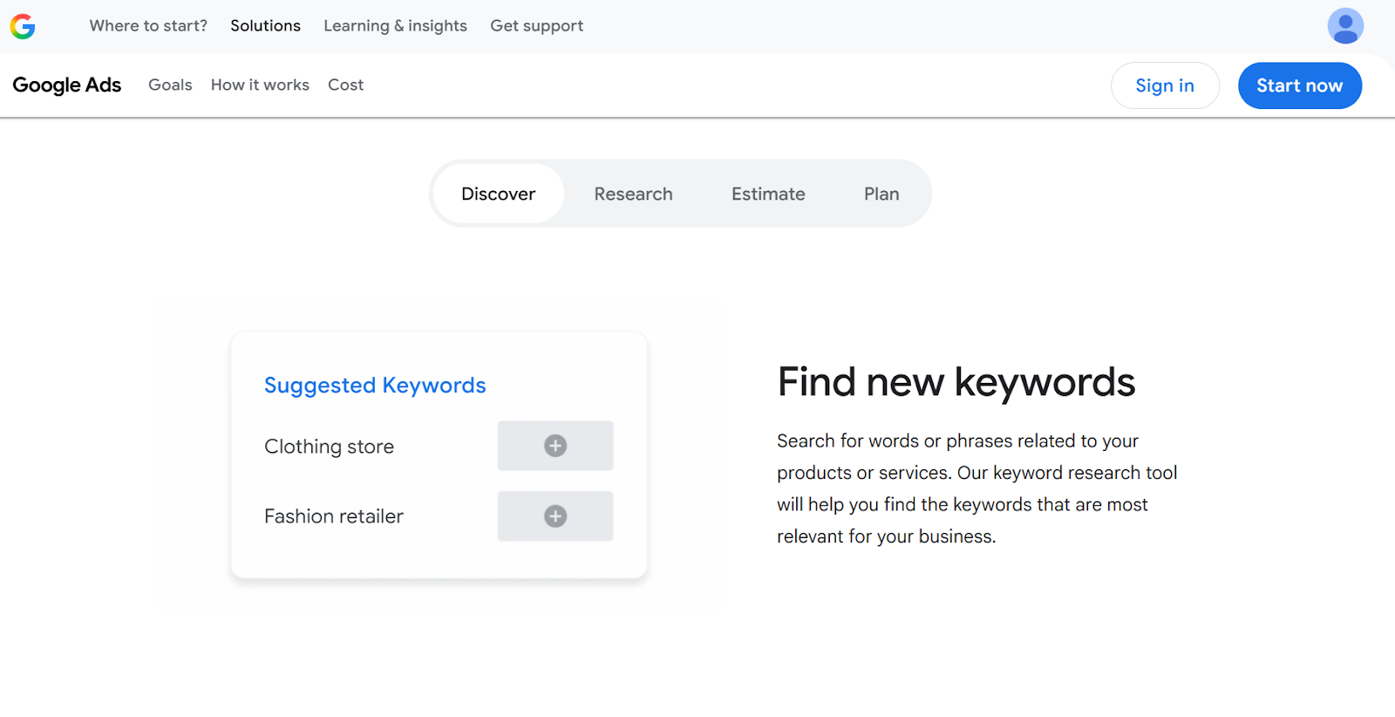Open the Solutions menu
The height and width of the screenshot is (717, 1395).
265,26
